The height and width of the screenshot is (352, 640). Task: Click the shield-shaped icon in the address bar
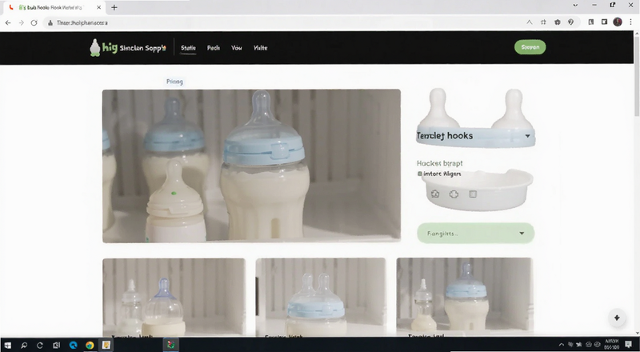[x=571, y=22]
